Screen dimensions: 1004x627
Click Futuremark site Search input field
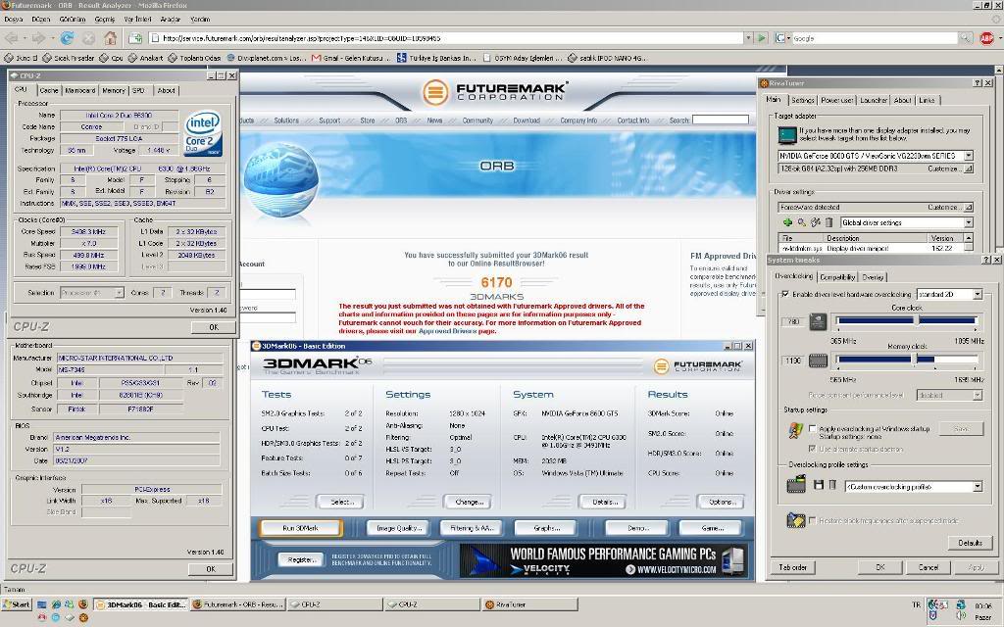pos(721,120)
